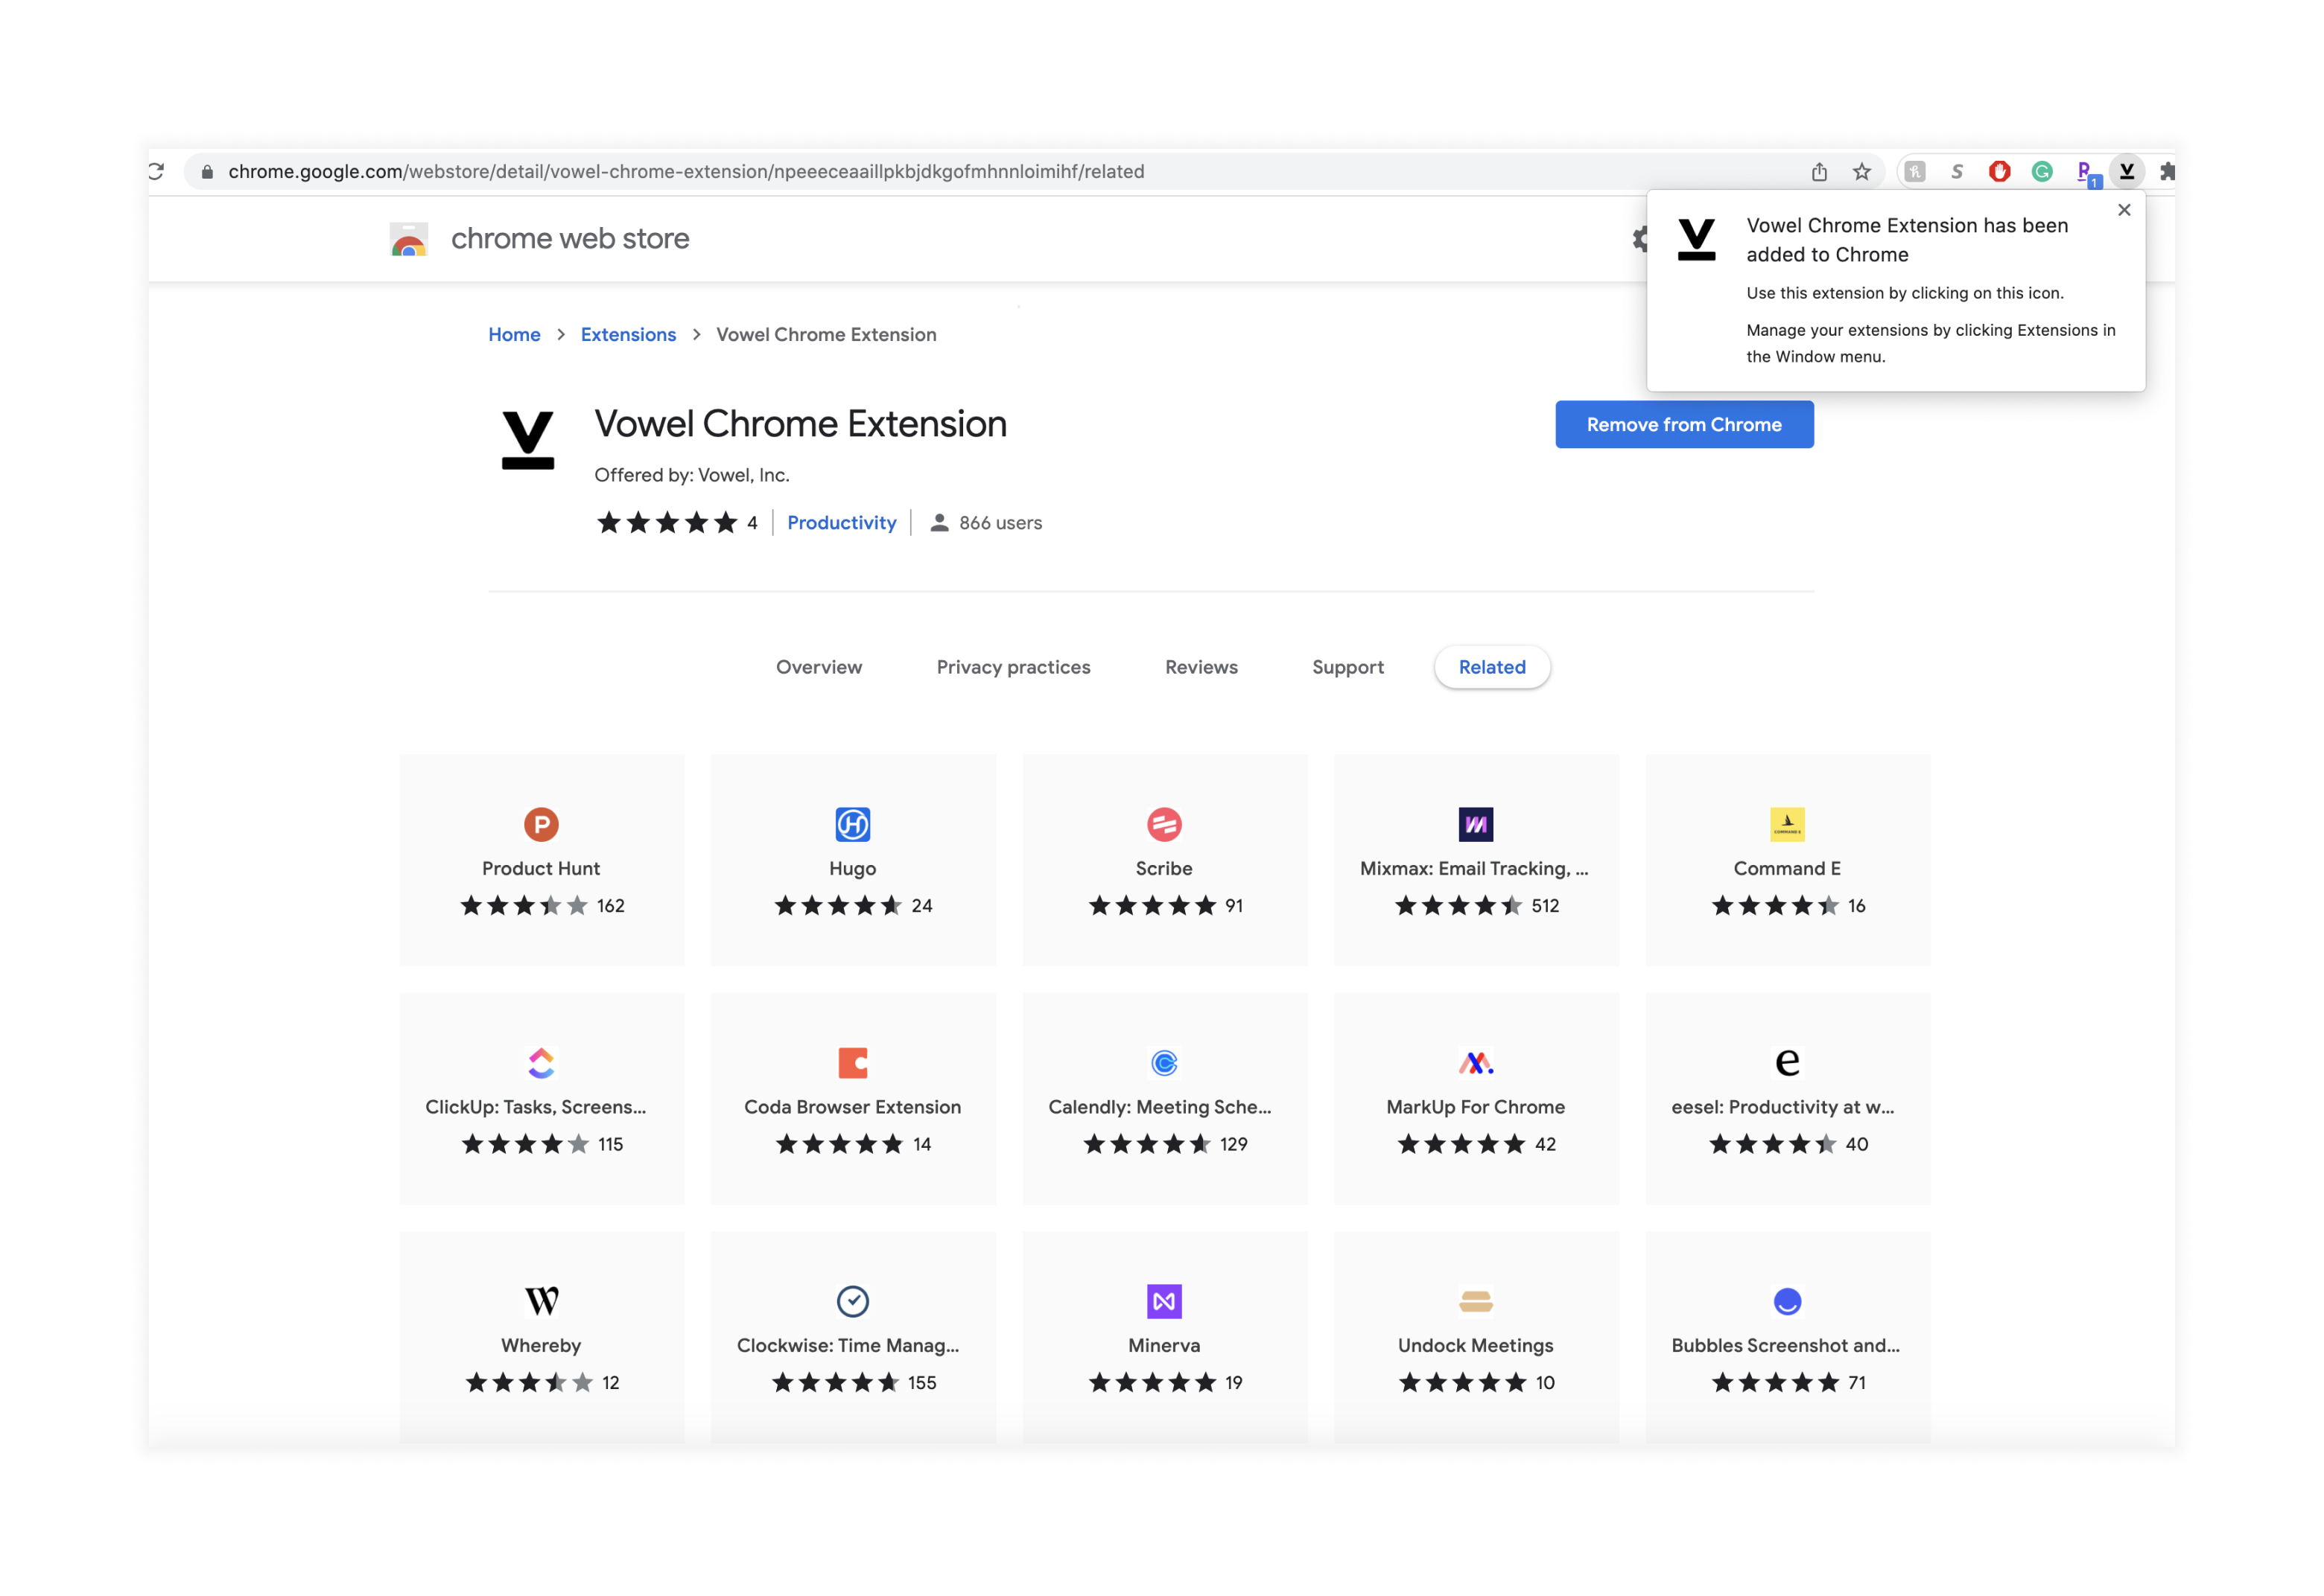This screenshot has width=2324, height=1596.
Task: Click the share page icon in address bar
Action: (1819, 172)
